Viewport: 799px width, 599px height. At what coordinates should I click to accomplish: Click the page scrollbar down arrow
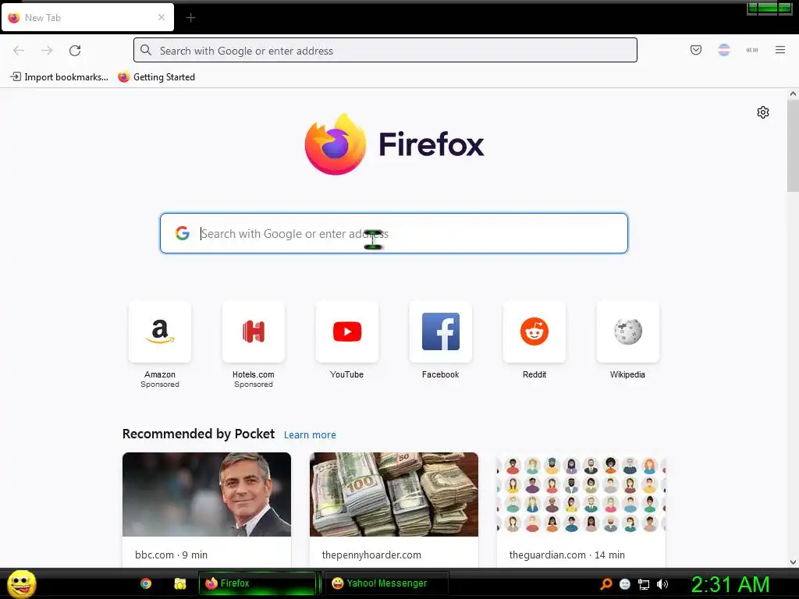793,562
